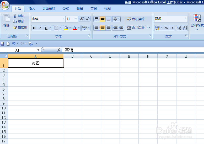Click 合并后居中 merge and center

click(x=137, y=28)
